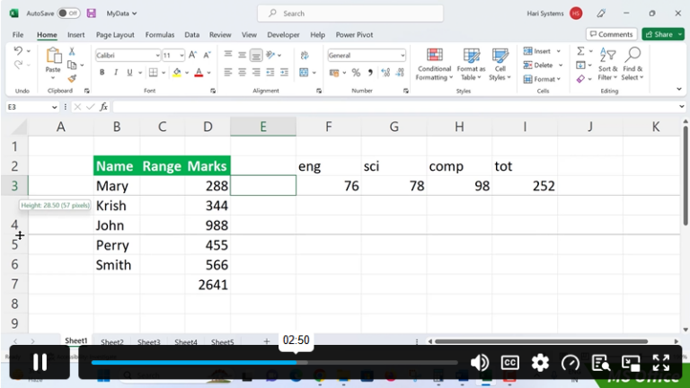This screenshot has width=690, height=388.
Task: Switch to Sheet2 tab
Action: coord(111,342)
